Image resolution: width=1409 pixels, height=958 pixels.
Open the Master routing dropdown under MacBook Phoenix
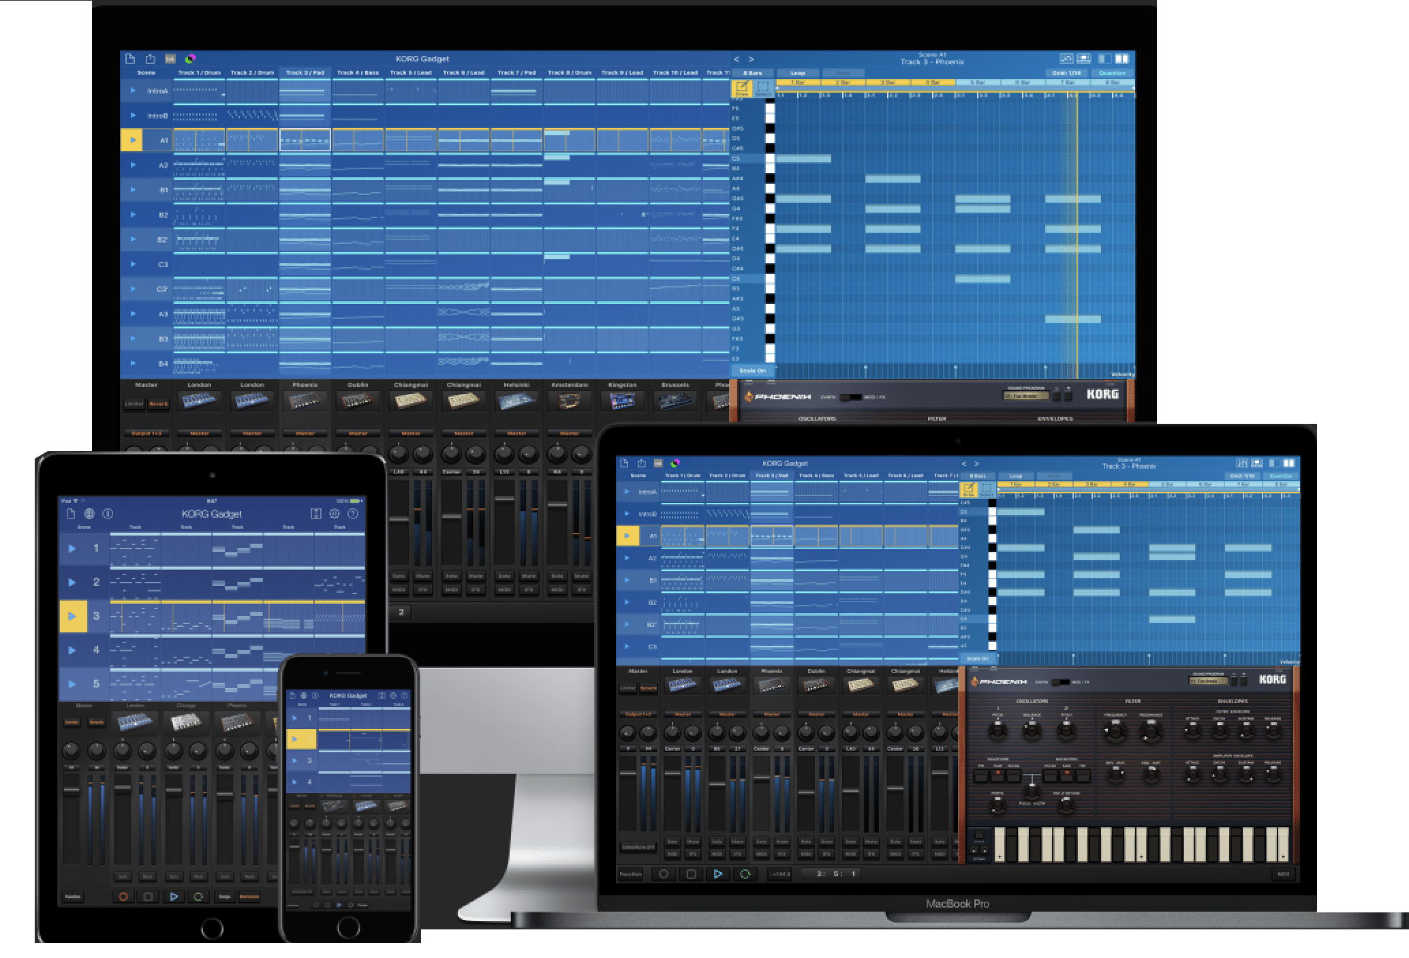(771, 714)
